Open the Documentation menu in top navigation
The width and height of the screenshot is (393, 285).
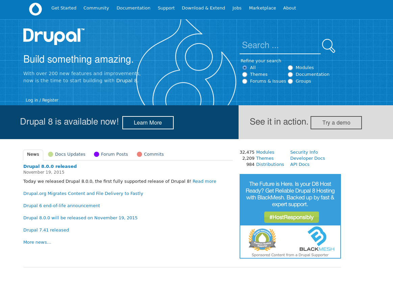tap(133, 8)
